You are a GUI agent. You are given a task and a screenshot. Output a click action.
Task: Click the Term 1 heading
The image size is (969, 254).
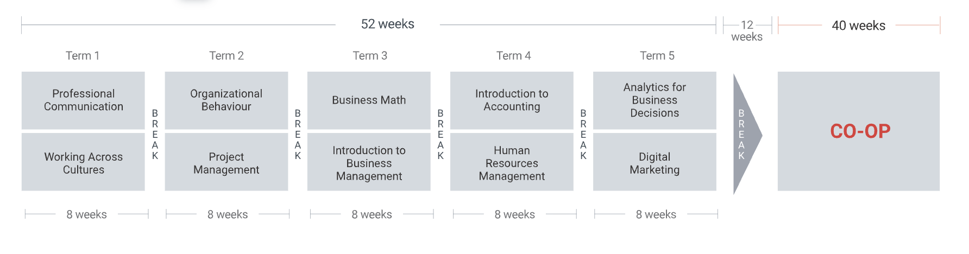[83, 56]
